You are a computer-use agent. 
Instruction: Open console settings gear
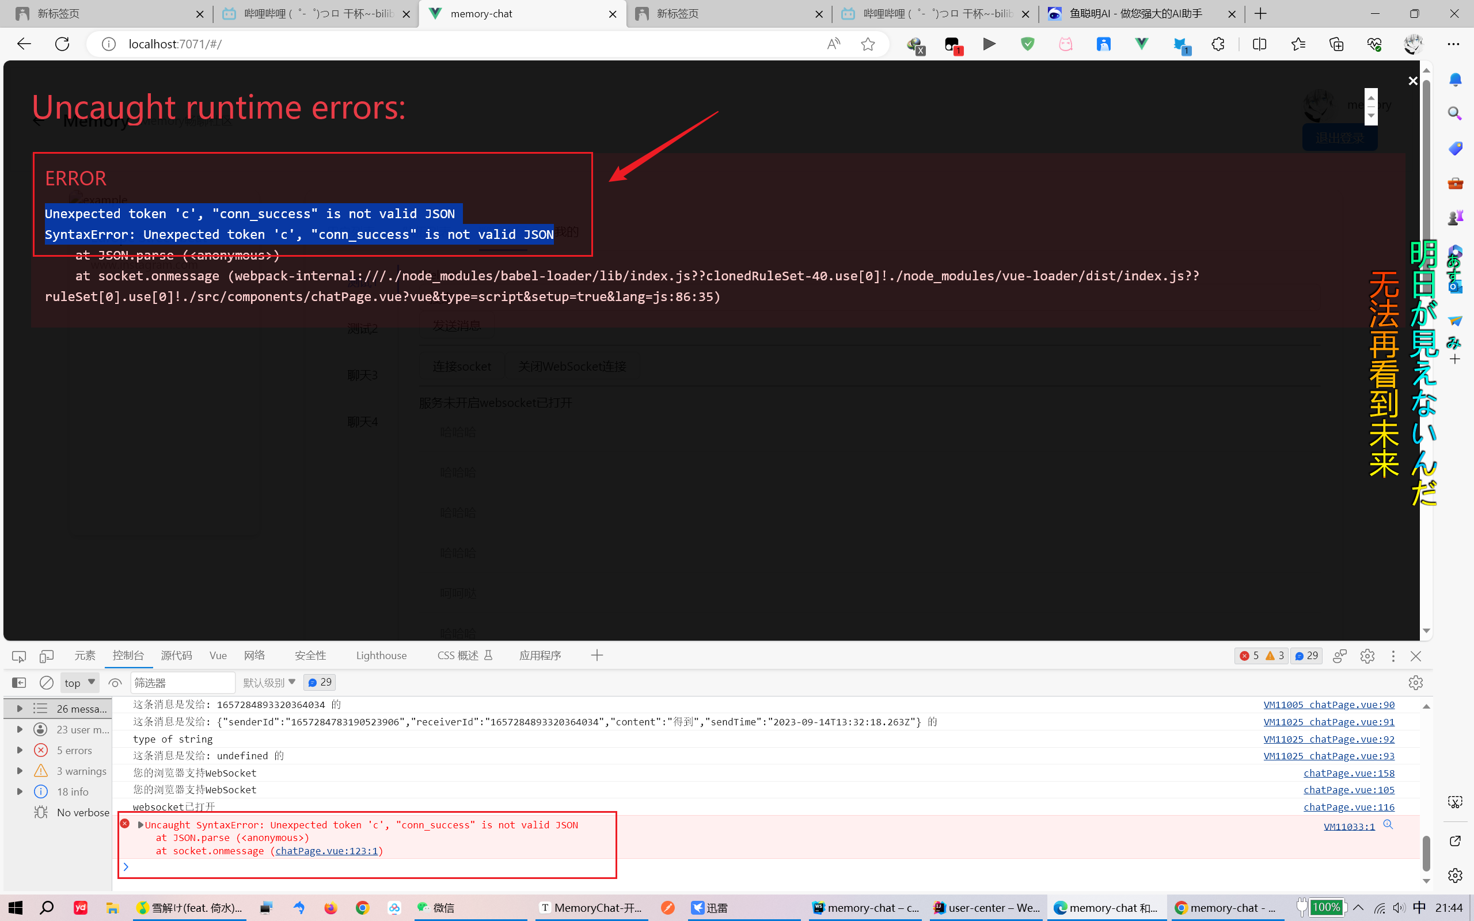click(x=1415, y=683)
